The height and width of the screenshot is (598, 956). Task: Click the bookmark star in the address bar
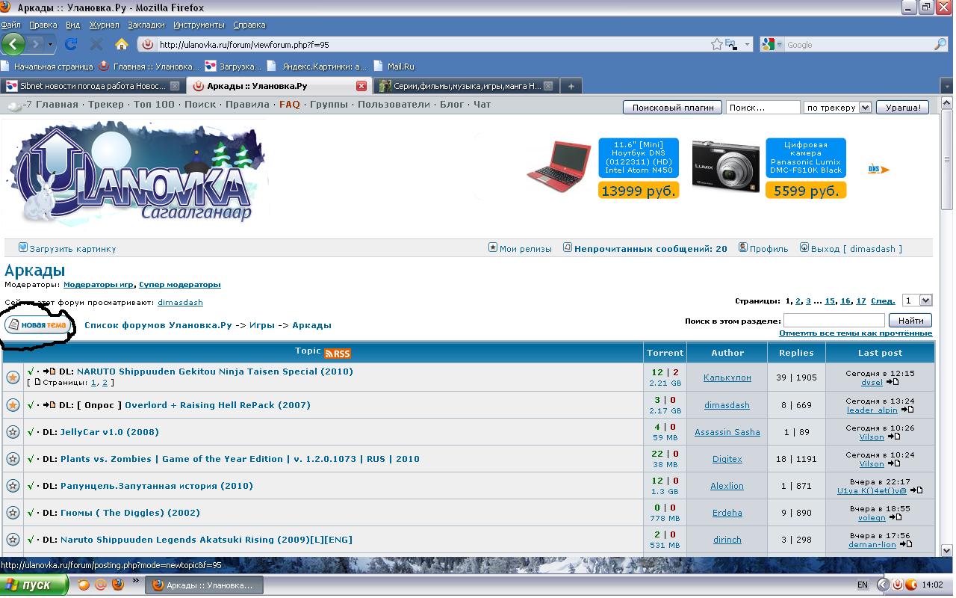716,44
